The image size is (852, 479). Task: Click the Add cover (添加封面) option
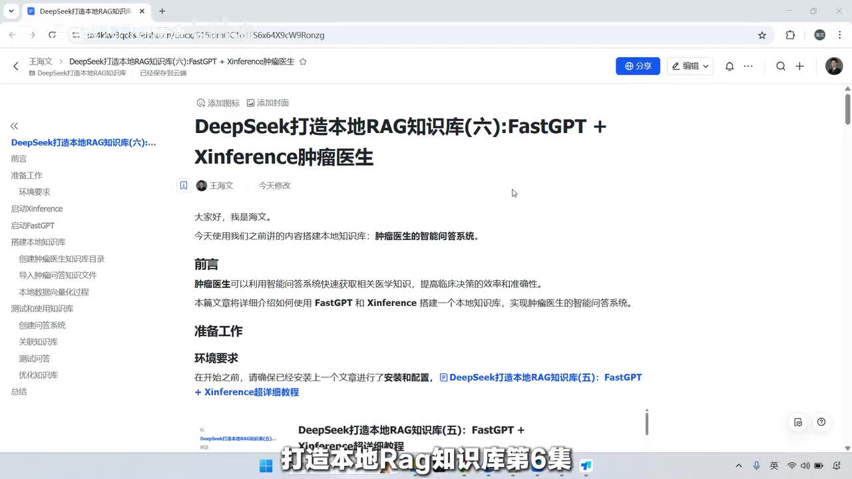[x=268, y=103]
